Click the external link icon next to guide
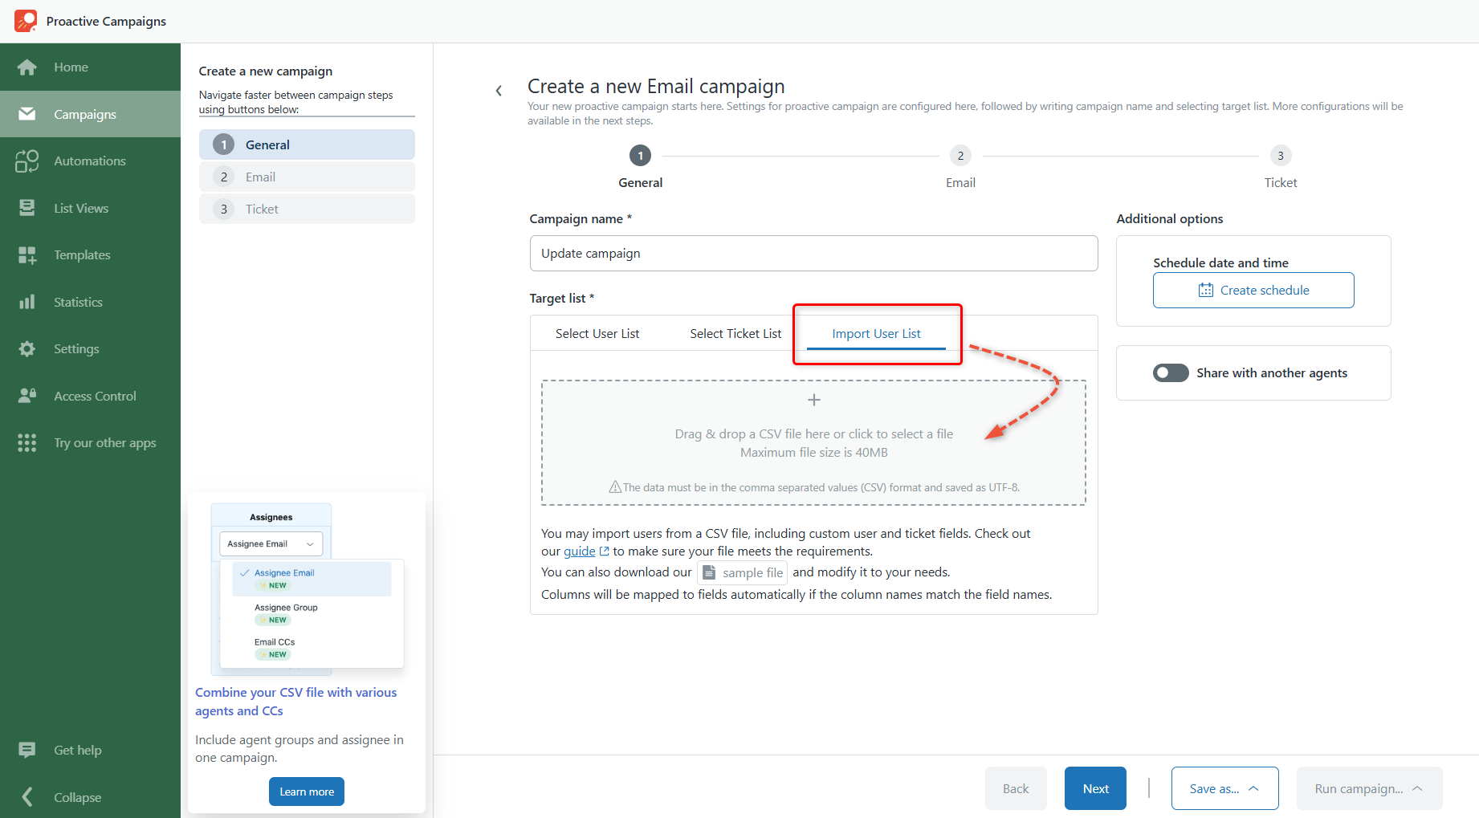 click(605, 551)
